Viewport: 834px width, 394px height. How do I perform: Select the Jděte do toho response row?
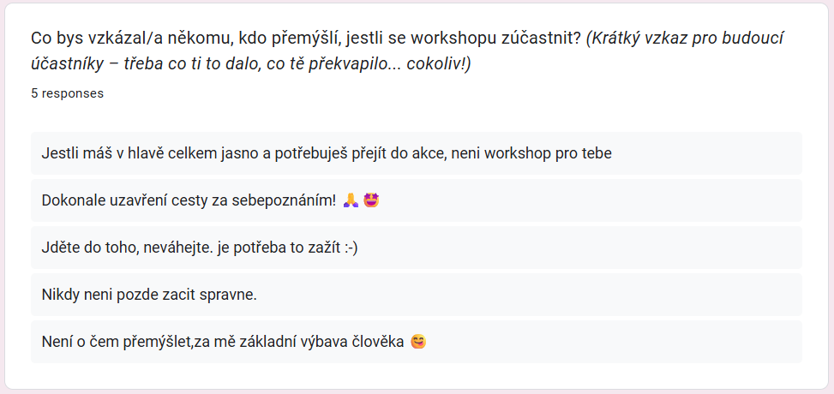[x=416, y=248]
